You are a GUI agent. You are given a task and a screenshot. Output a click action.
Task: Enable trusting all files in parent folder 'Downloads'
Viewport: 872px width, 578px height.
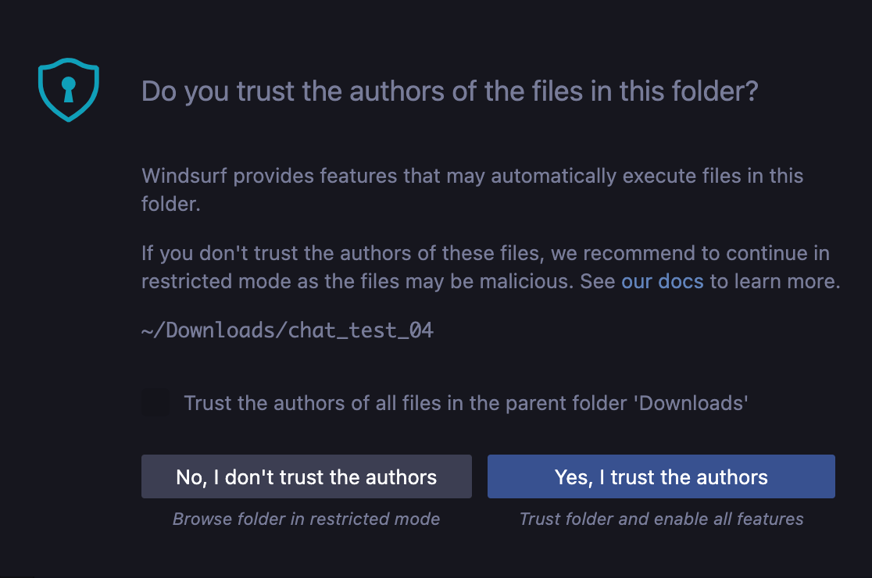point(156,403)
